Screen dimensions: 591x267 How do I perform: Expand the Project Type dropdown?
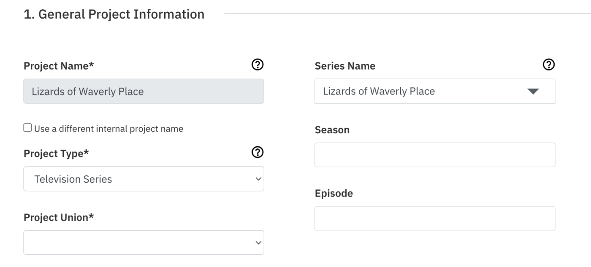coord(144,178)
